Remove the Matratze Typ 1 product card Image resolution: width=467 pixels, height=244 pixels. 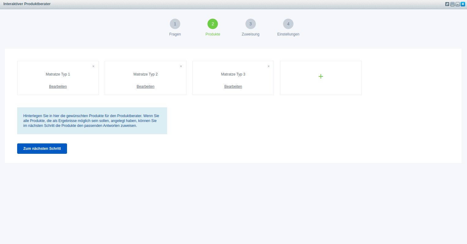pos(93,66)
